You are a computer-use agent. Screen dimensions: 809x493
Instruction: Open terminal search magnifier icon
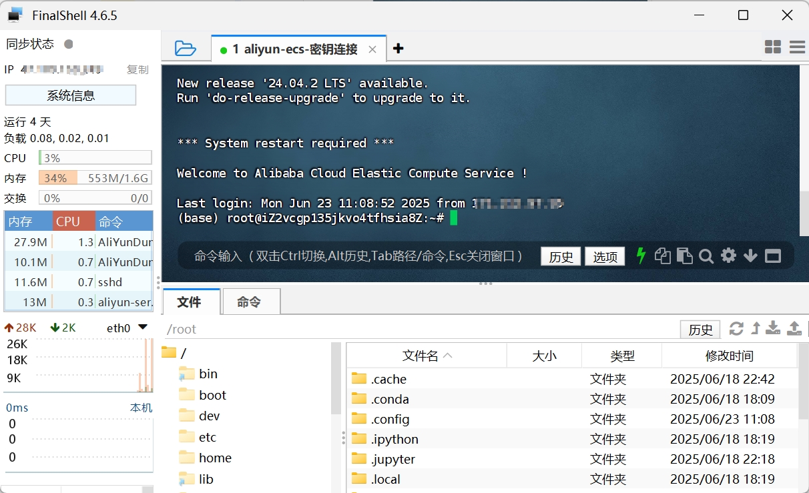706,256
